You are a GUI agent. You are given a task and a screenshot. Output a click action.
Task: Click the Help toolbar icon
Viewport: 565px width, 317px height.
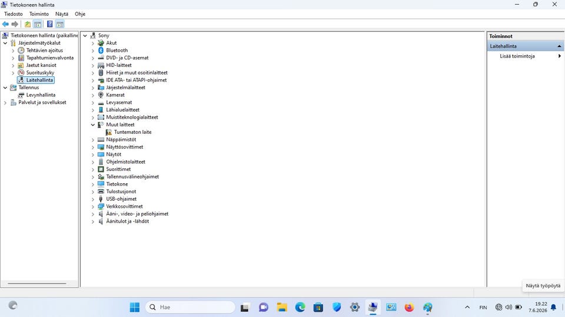49,24
